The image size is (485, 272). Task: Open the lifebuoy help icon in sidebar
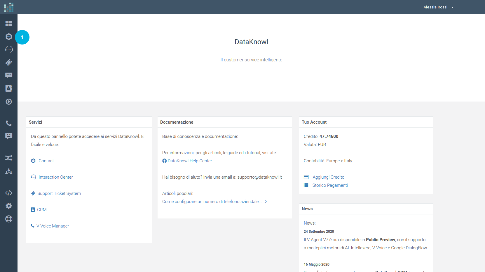coord(9,219)
